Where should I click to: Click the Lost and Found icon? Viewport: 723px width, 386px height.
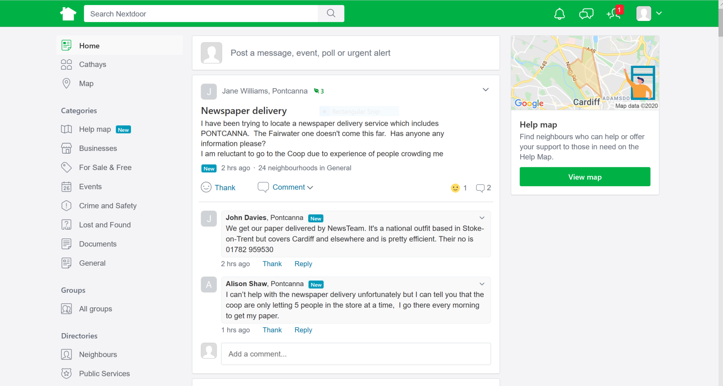tap(66, 225)
